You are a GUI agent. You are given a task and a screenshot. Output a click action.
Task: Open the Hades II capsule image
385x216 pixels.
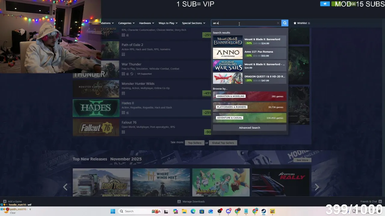point(96,108)
